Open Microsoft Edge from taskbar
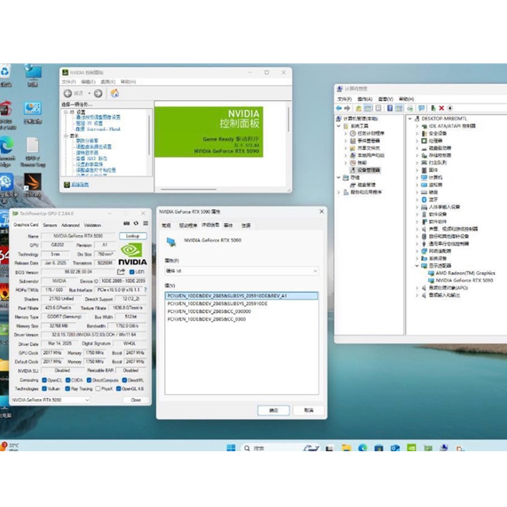The image size is (507, 507). point(363,448)
